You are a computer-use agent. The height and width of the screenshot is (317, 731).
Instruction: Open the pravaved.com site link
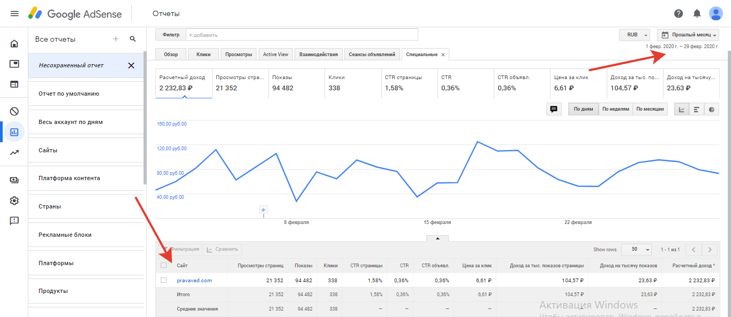pos(194,280)
